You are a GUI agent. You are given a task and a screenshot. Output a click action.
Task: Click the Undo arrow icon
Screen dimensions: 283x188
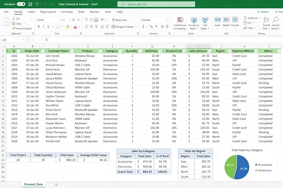click(x=37, y=4)
